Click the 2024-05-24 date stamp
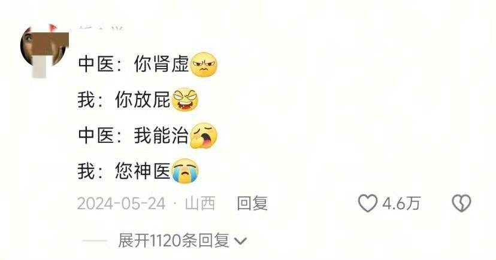This screenshot has height=260, width=496. (122, 203)
